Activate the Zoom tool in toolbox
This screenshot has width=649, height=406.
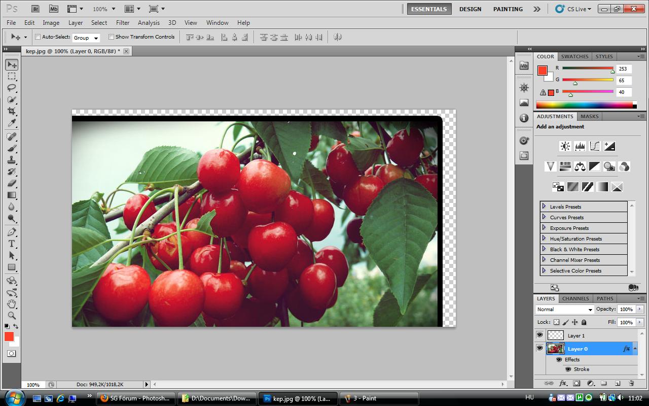click(12, 316)
